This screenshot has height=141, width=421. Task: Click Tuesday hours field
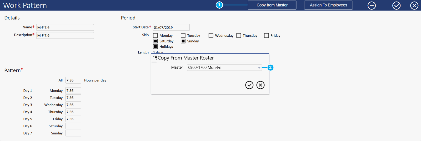[73, 98]
